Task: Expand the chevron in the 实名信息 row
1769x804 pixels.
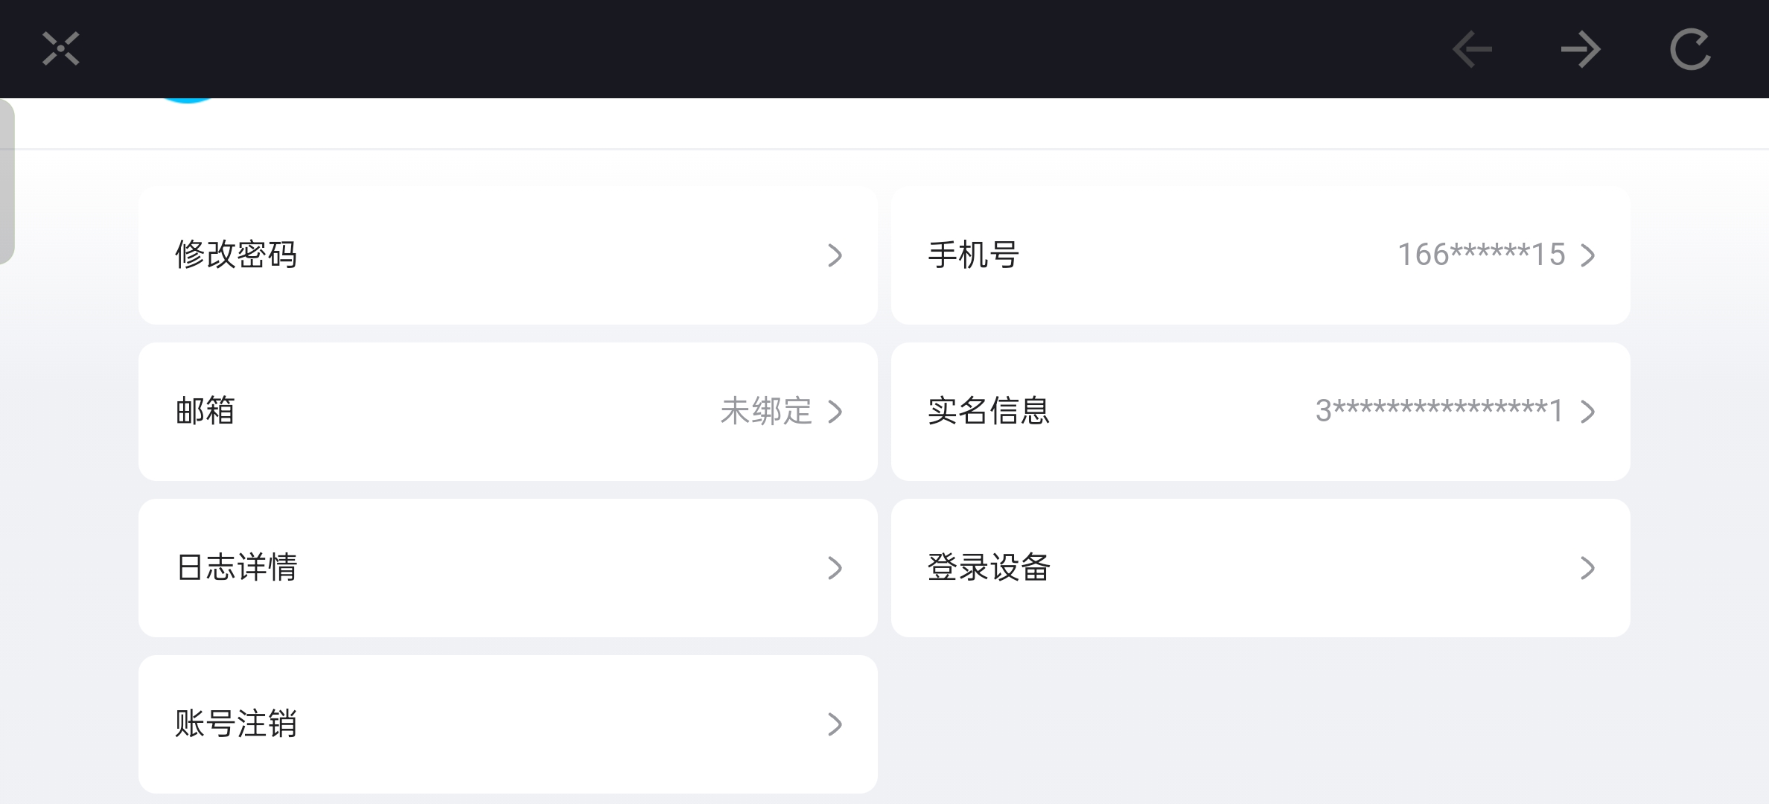Action: click(1588, 412)
